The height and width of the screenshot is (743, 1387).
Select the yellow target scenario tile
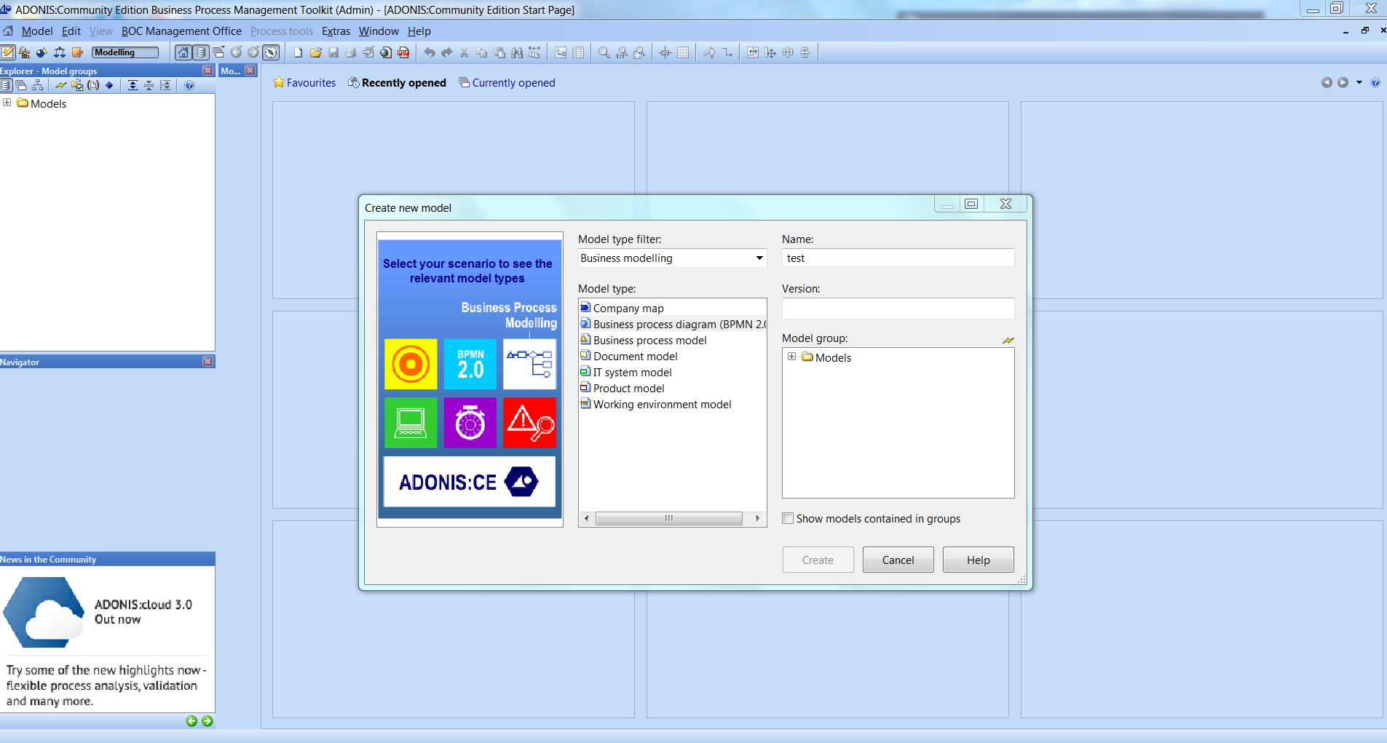(x=411, y=364)
